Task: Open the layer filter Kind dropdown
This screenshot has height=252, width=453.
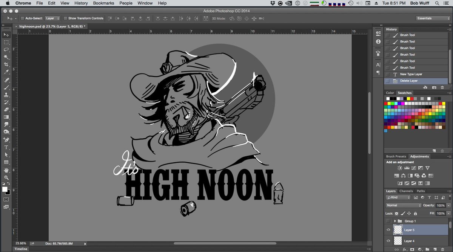Action: [398, 197]
